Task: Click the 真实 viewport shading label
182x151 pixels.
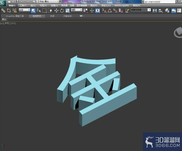Action: pos(13,23)
